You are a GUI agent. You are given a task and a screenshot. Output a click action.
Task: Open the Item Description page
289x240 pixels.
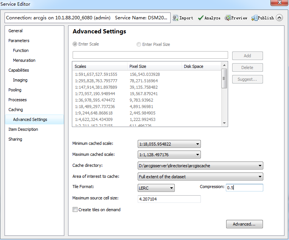(23, 129)
